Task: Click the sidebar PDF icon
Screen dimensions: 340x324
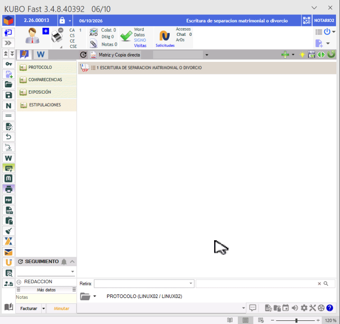Action: [x=9, y=200]
